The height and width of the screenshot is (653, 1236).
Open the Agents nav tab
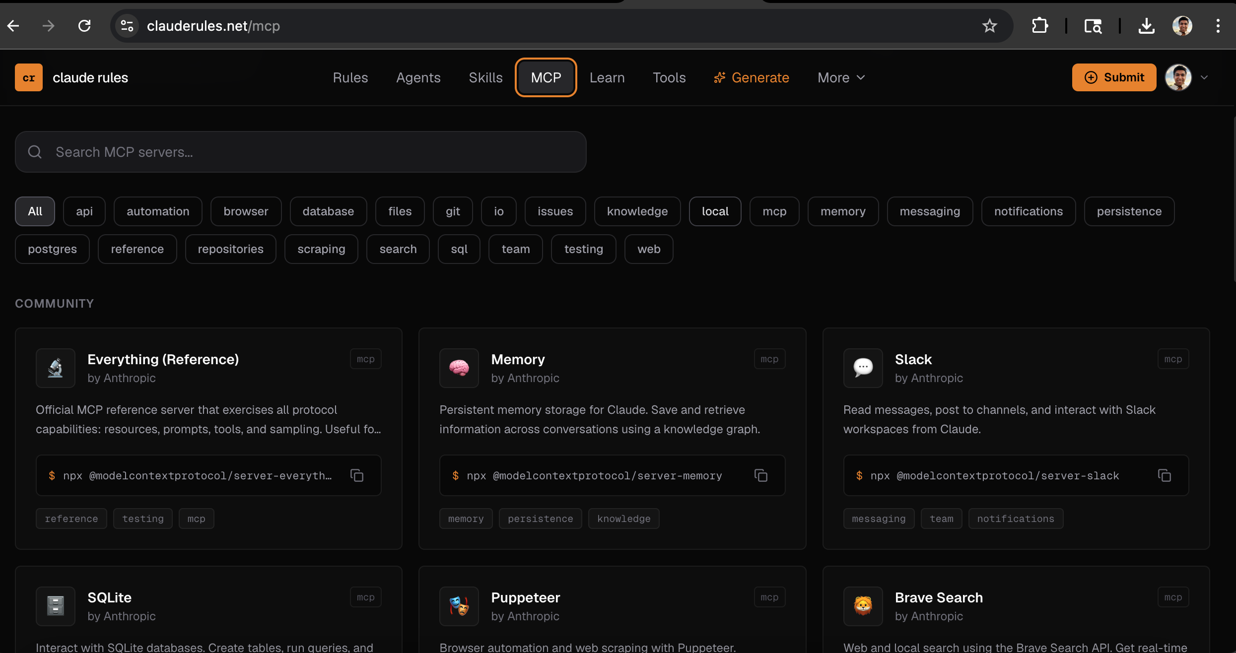click(418, 77)
